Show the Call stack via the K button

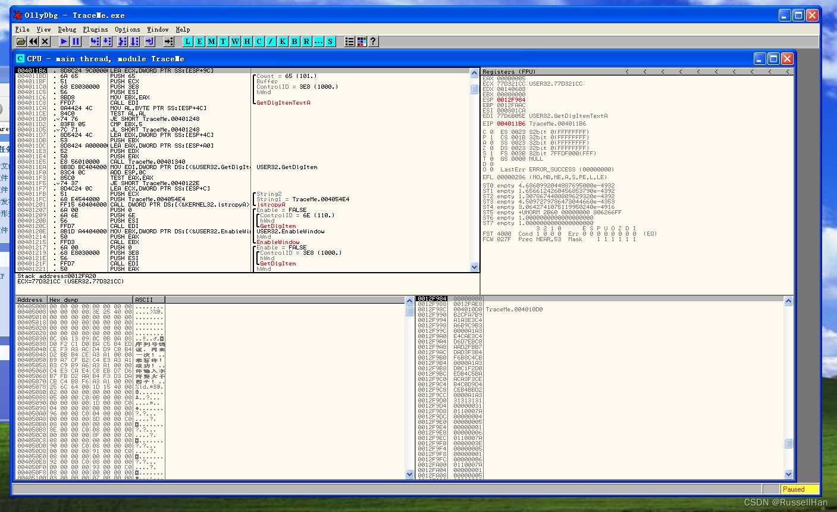click(283, 41)
